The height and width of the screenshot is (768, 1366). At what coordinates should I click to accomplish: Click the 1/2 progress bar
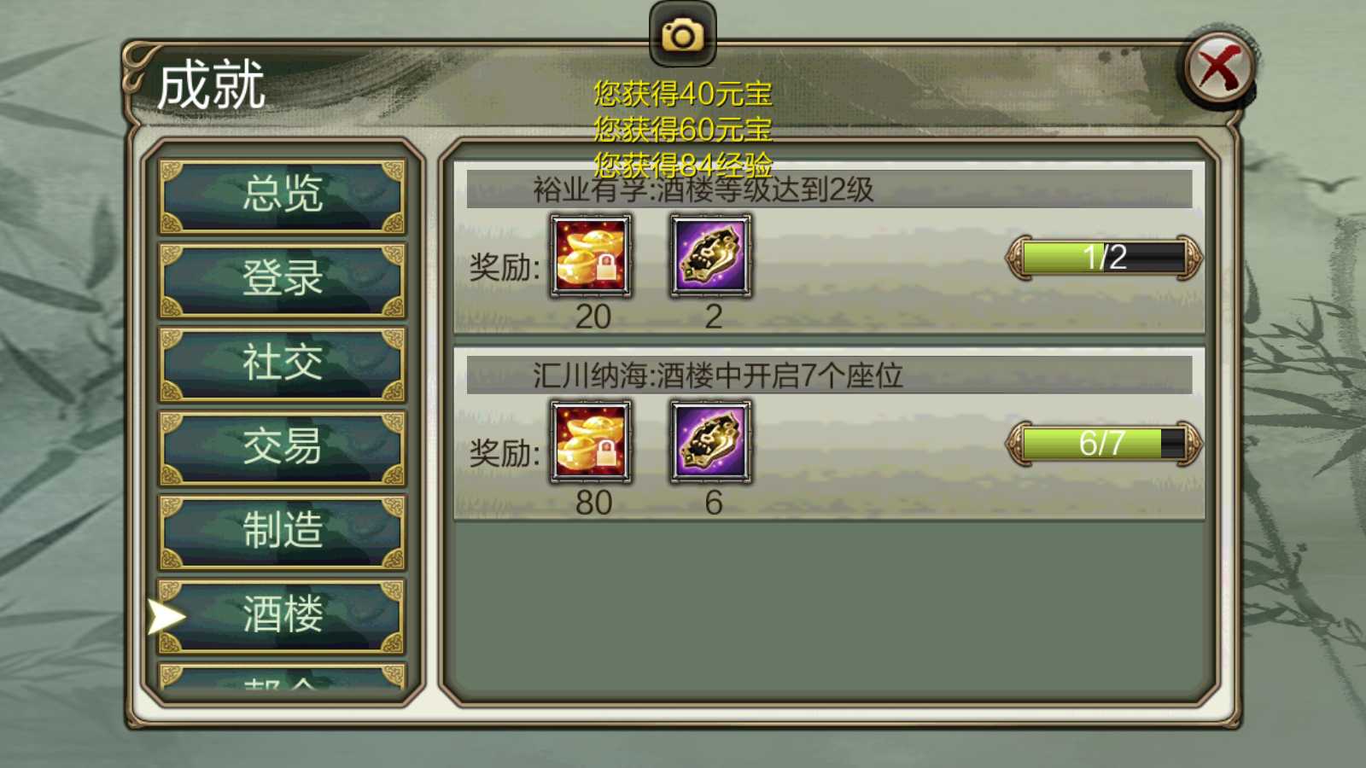pyautogui.click(x=1104, y=257)
